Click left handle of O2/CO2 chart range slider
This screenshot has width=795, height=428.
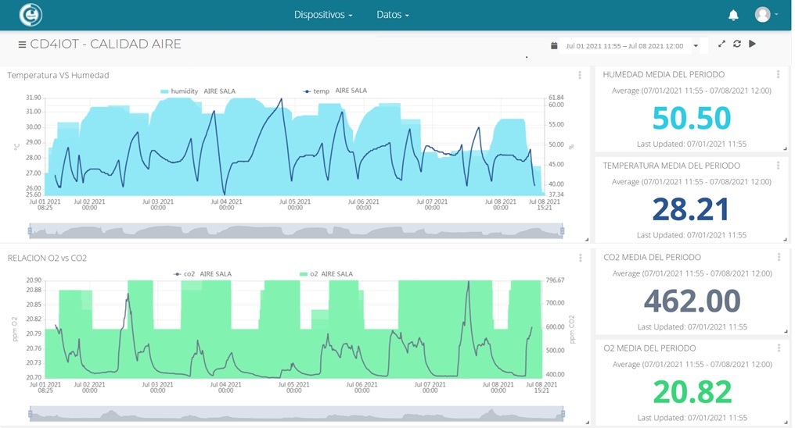30,414
